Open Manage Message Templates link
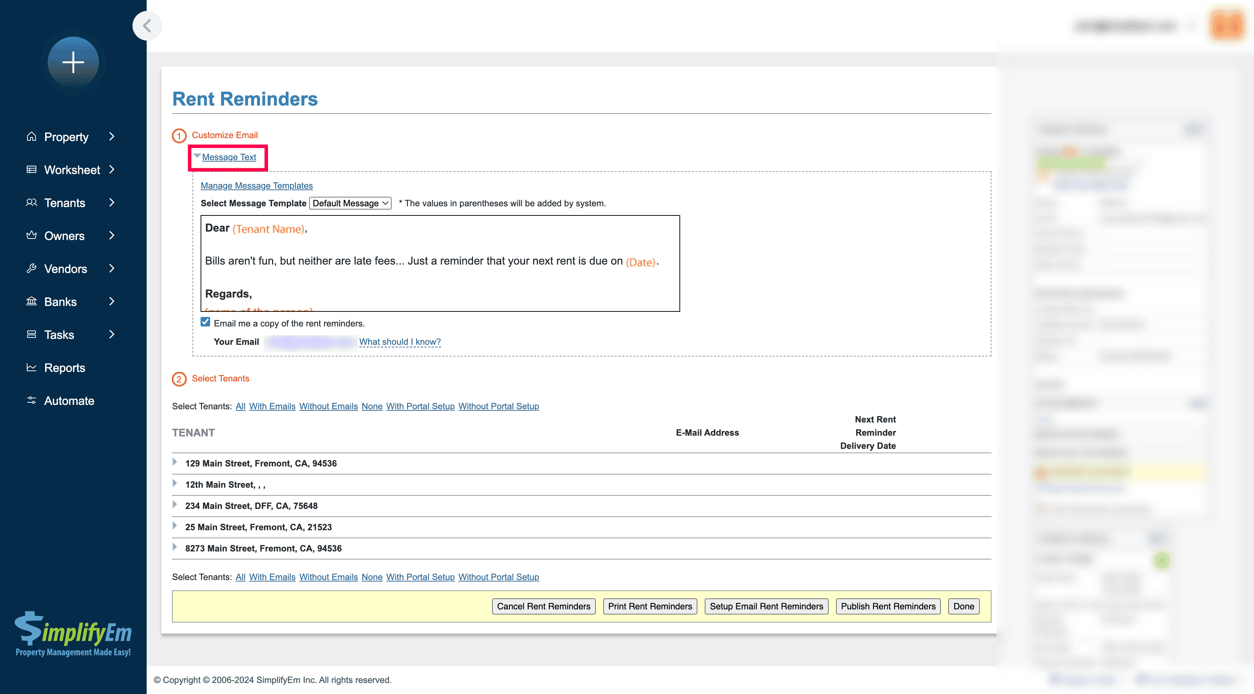The width and height of the screenshot is (1254, 694). (x=257, y=186)
